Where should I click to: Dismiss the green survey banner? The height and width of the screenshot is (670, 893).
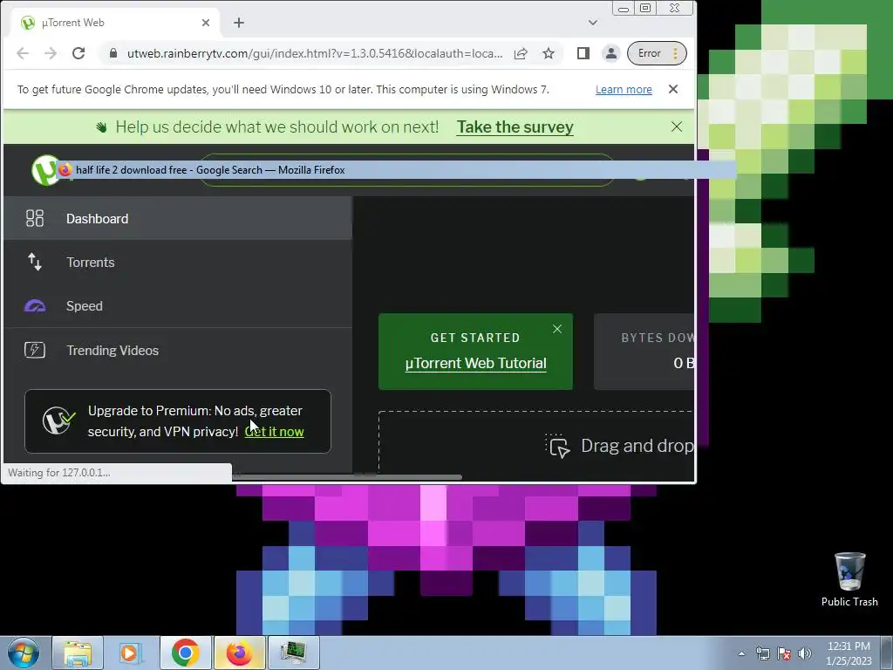[x=677, y=126]
